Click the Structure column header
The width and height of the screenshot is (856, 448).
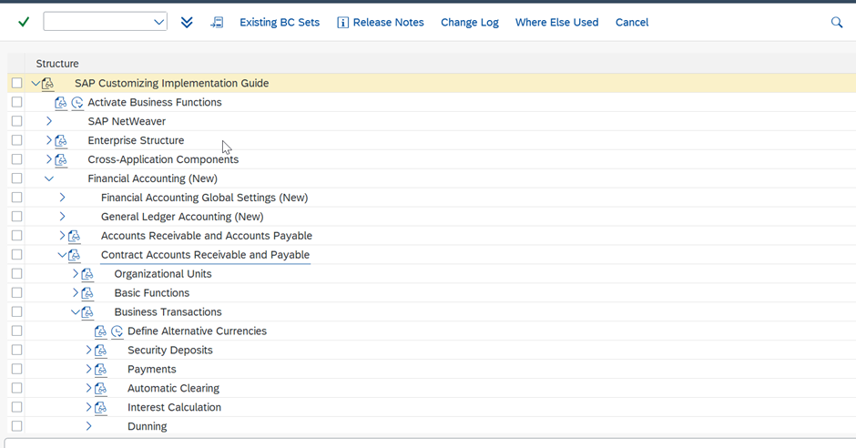pyautogui.click(x=57, y=64)
